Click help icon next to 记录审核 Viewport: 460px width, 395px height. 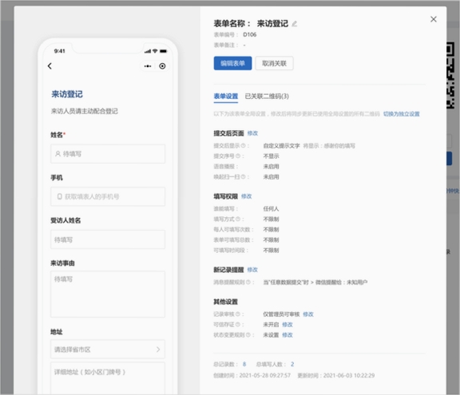pyautogui.click(x=238, y=314)
